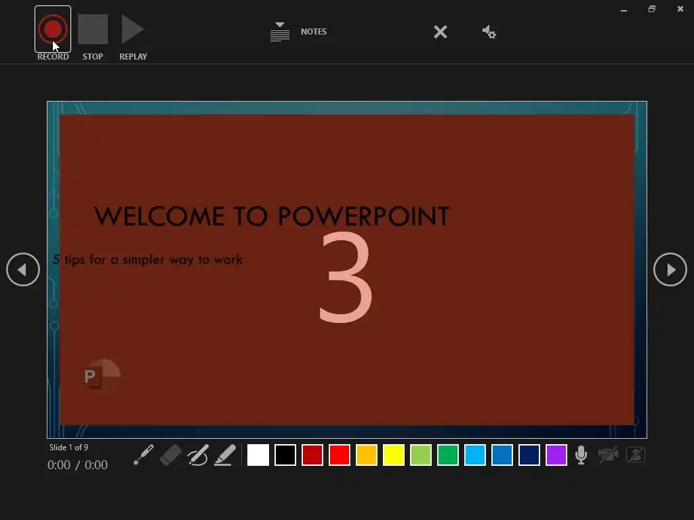Clear recordings with the X icon
The height and width of the screenshot is (520, 694).
coord(441,32)
